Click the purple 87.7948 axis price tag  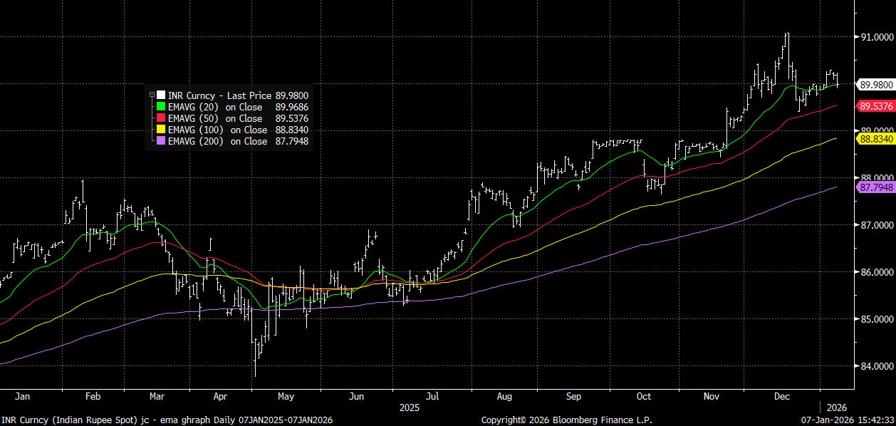coord(876,187)
